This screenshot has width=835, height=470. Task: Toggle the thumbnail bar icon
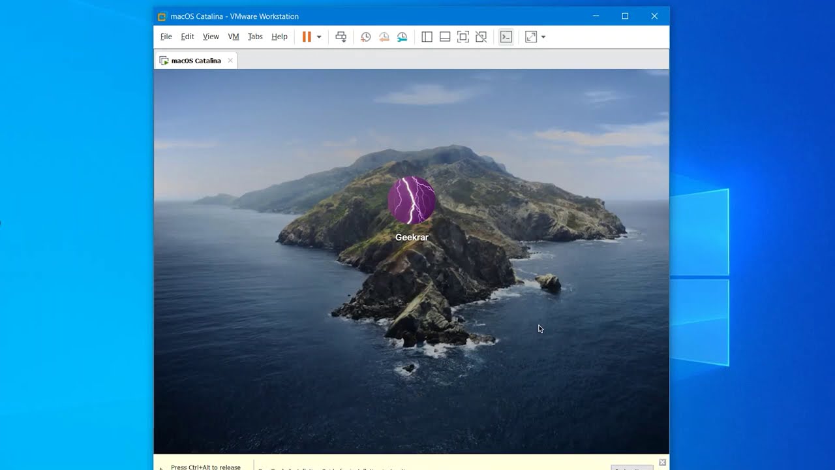445,37
